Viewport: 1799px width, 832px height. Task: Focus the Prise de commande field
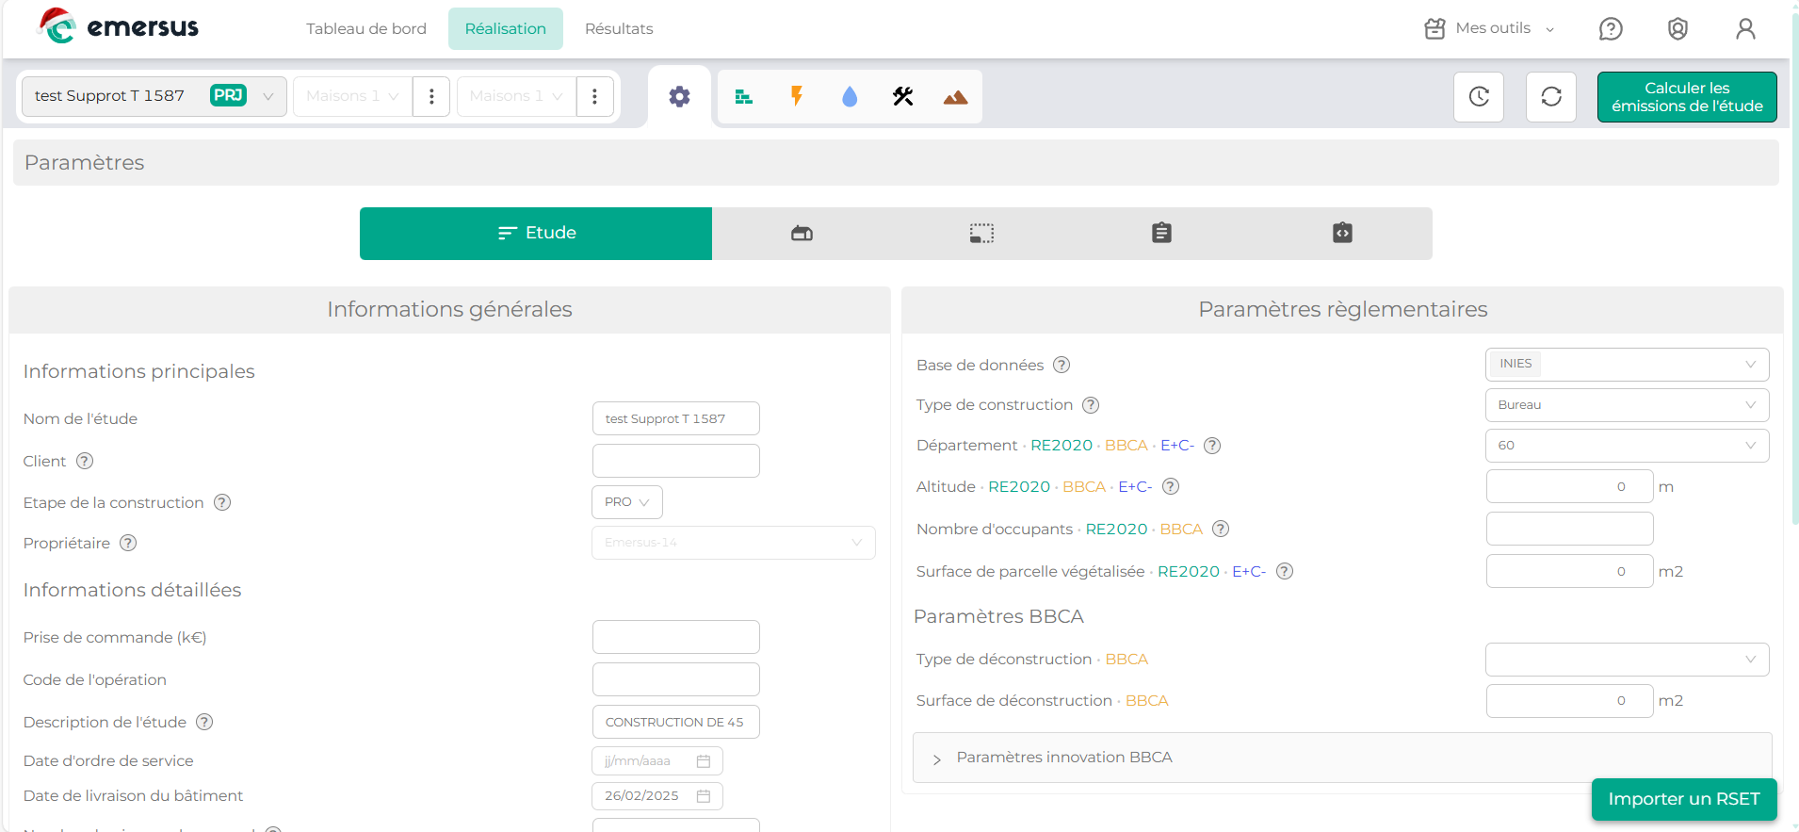pos(676,637)
